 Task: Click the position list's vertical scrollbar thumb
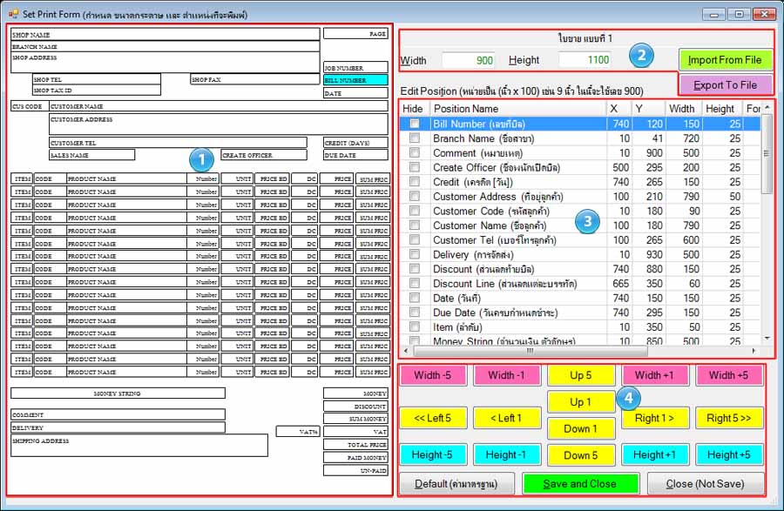coord(767,154)
